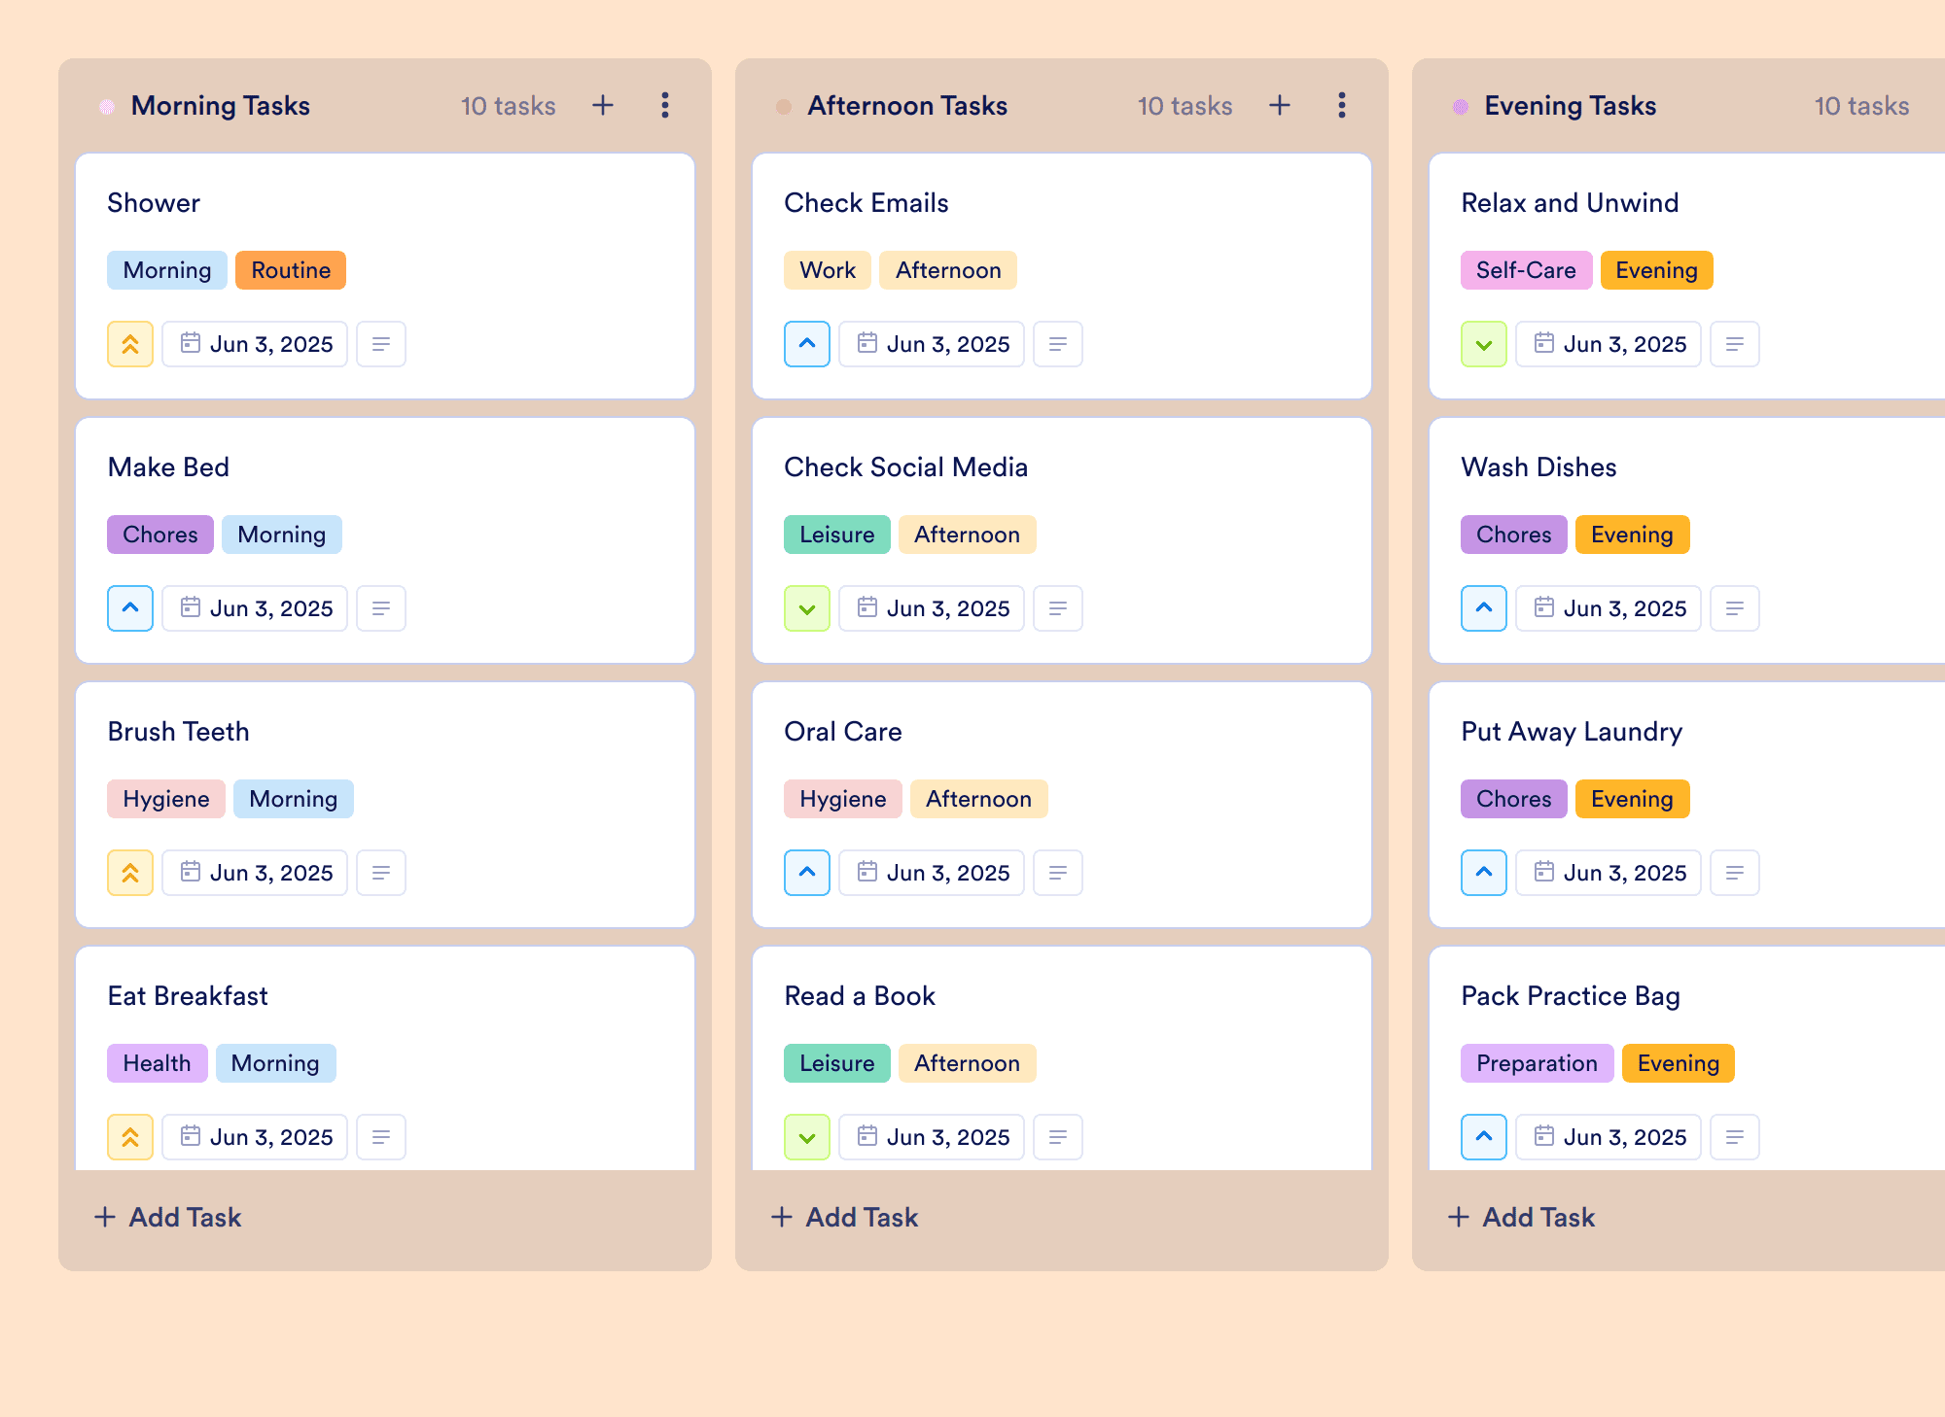Click Add Task under Morning Tasks

click(x=167, y=1217)
